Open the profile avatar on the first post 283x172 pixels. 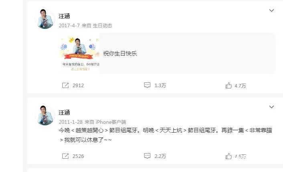(45, 19)
